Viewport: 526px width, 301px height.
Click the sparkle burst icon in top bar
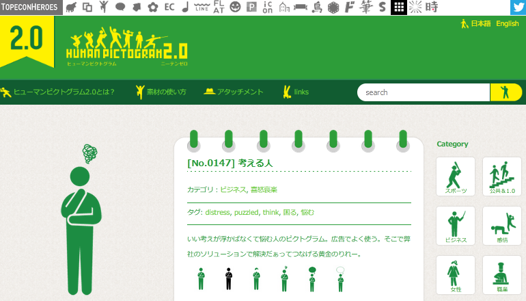(415, 7)
